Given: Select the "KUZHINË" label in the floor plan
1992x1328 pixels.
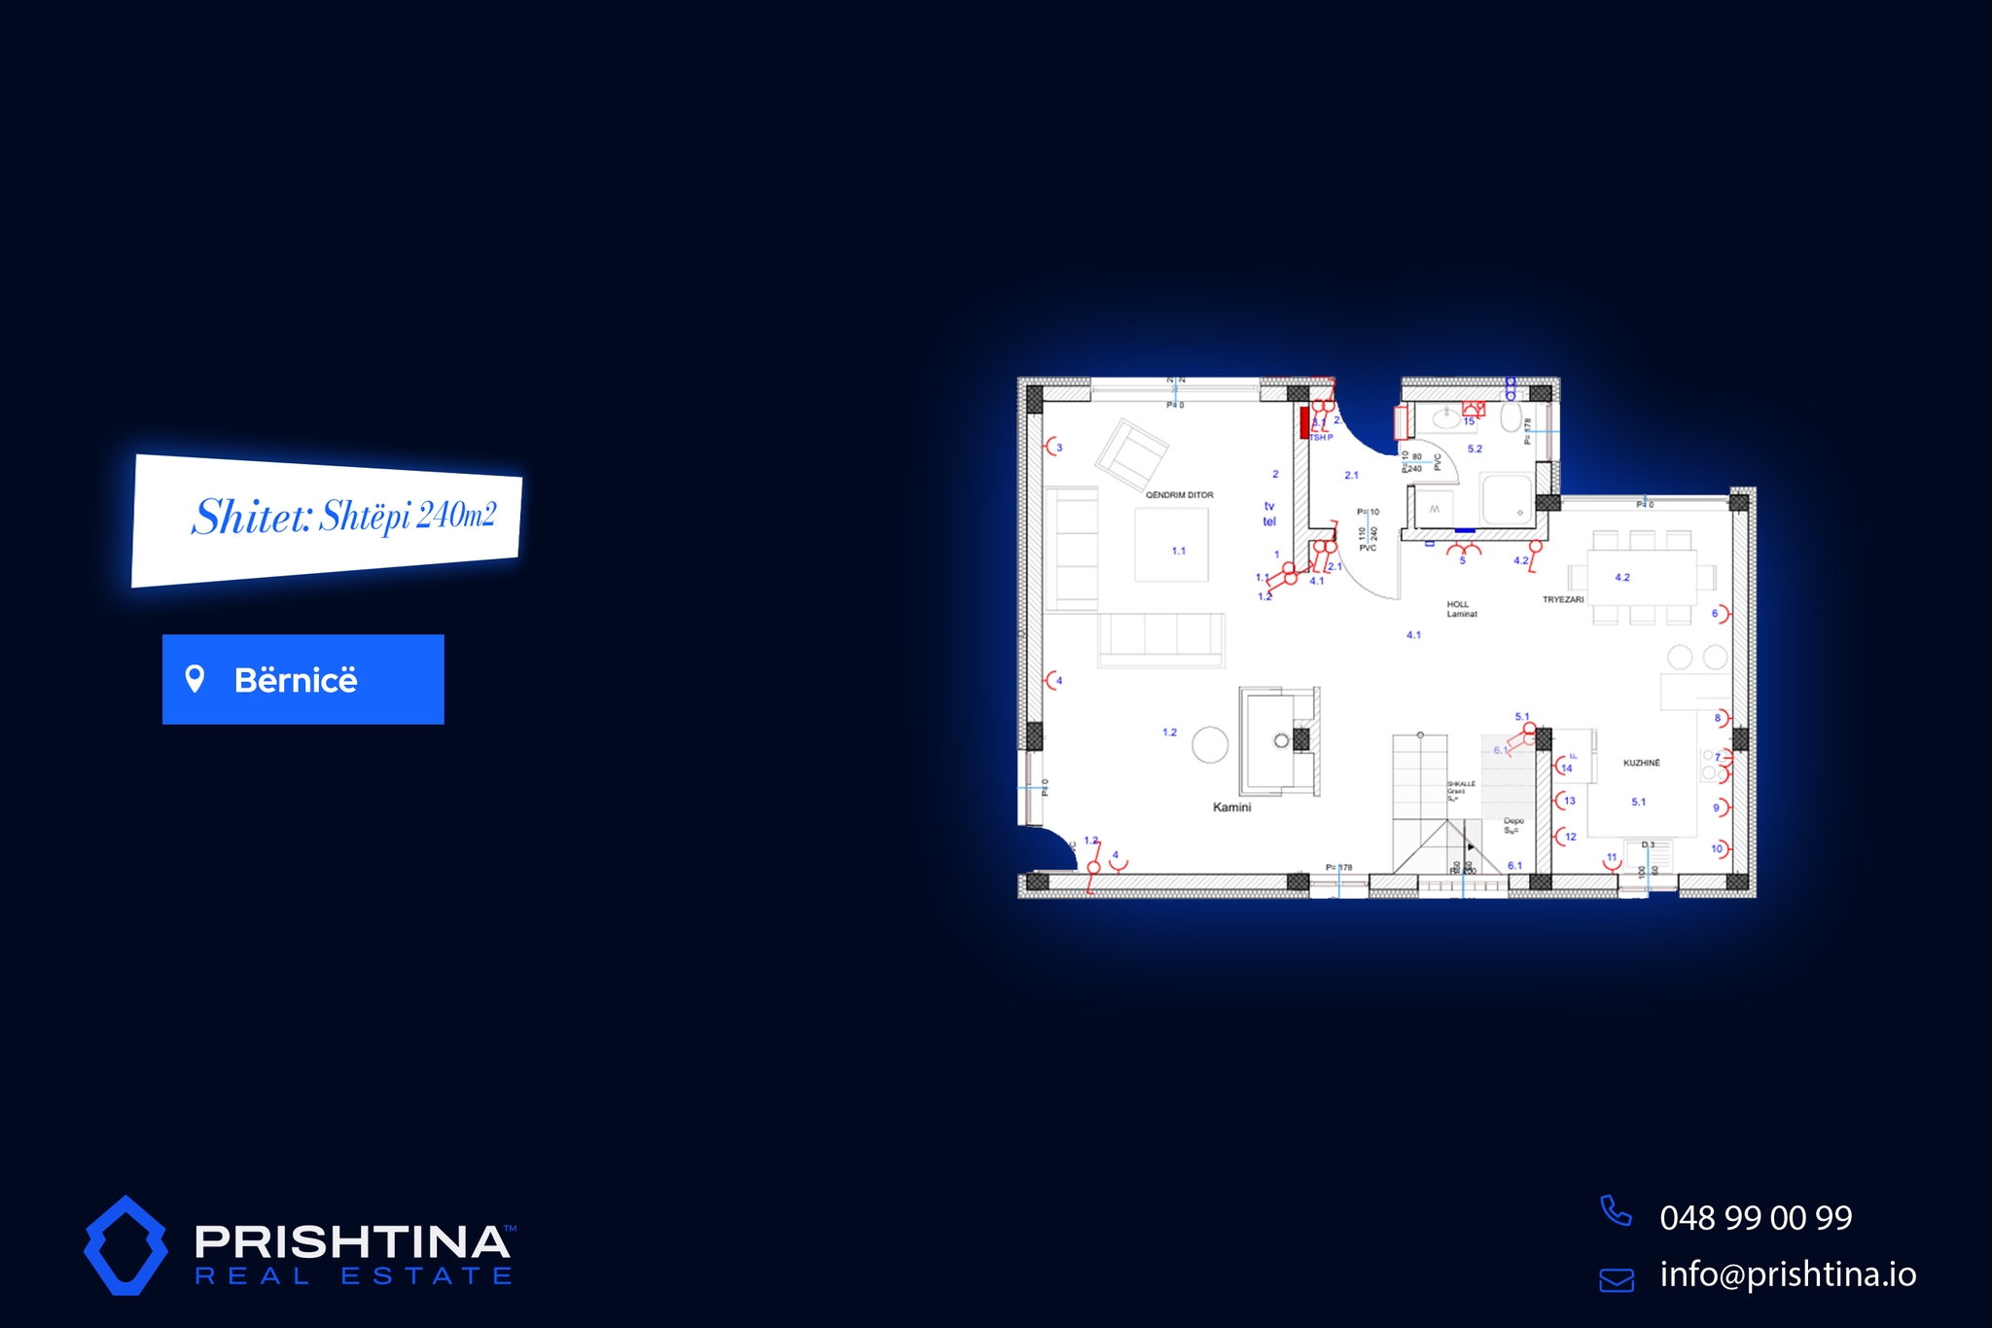Looking at the screenshot, I should click(x=1642, y=763).
